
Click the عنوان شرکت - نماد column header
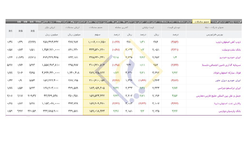pos(214,28)
